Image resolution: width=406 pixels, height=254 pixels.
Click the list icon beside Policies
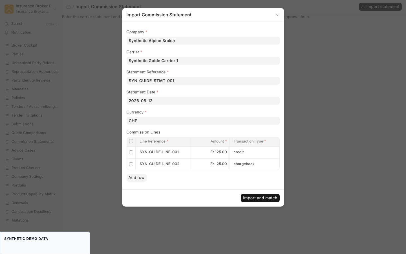(7, 98)
